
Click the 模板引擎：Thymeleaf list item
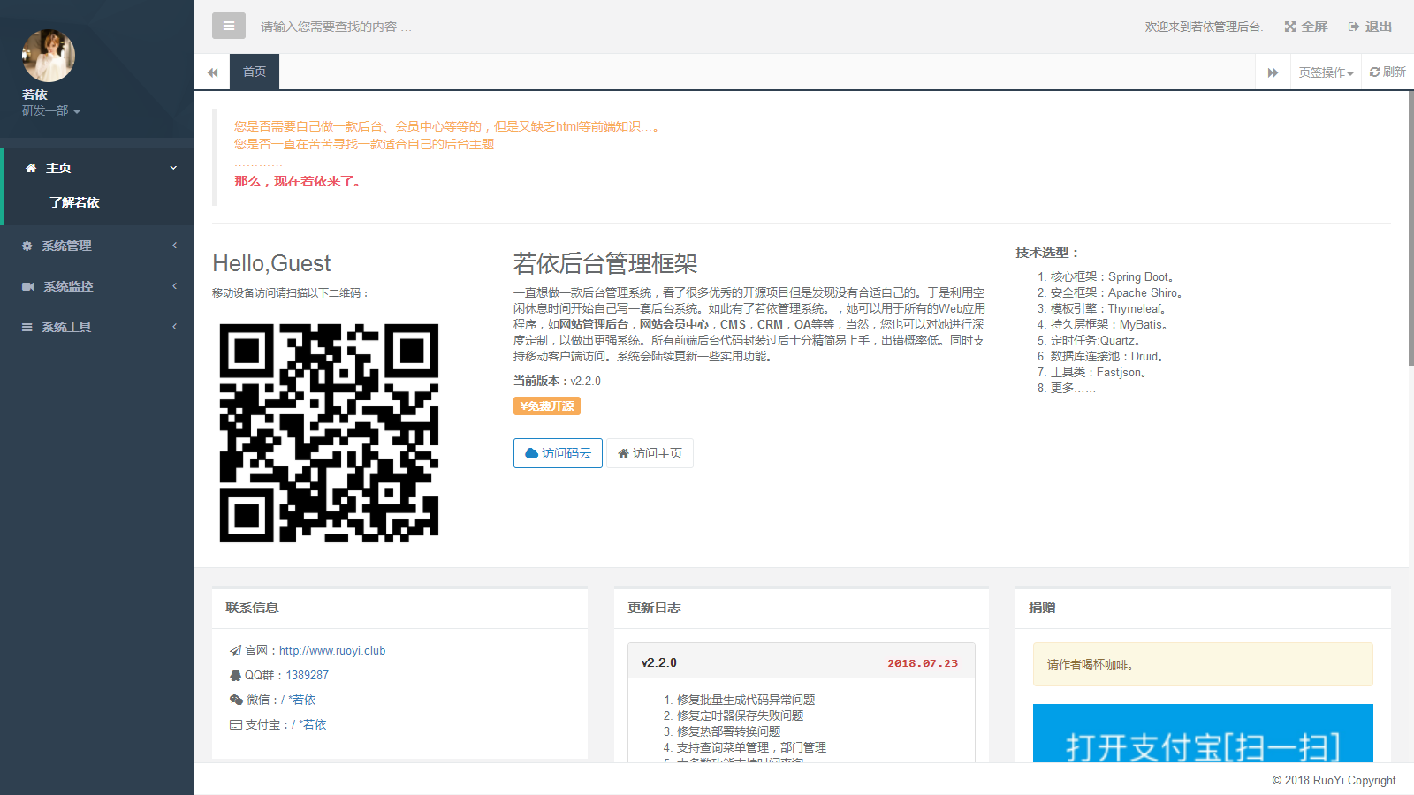[1109, 309]
